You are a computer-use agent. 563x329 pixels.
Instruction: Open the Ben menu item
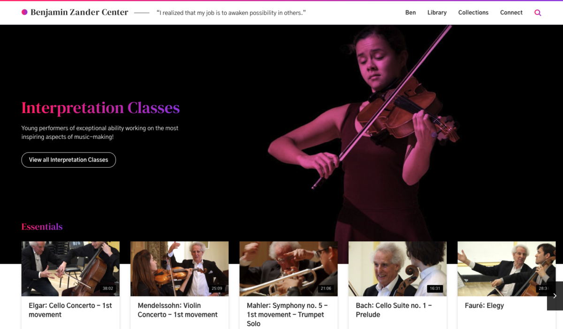pyautogui.click(x=411, y=13)
